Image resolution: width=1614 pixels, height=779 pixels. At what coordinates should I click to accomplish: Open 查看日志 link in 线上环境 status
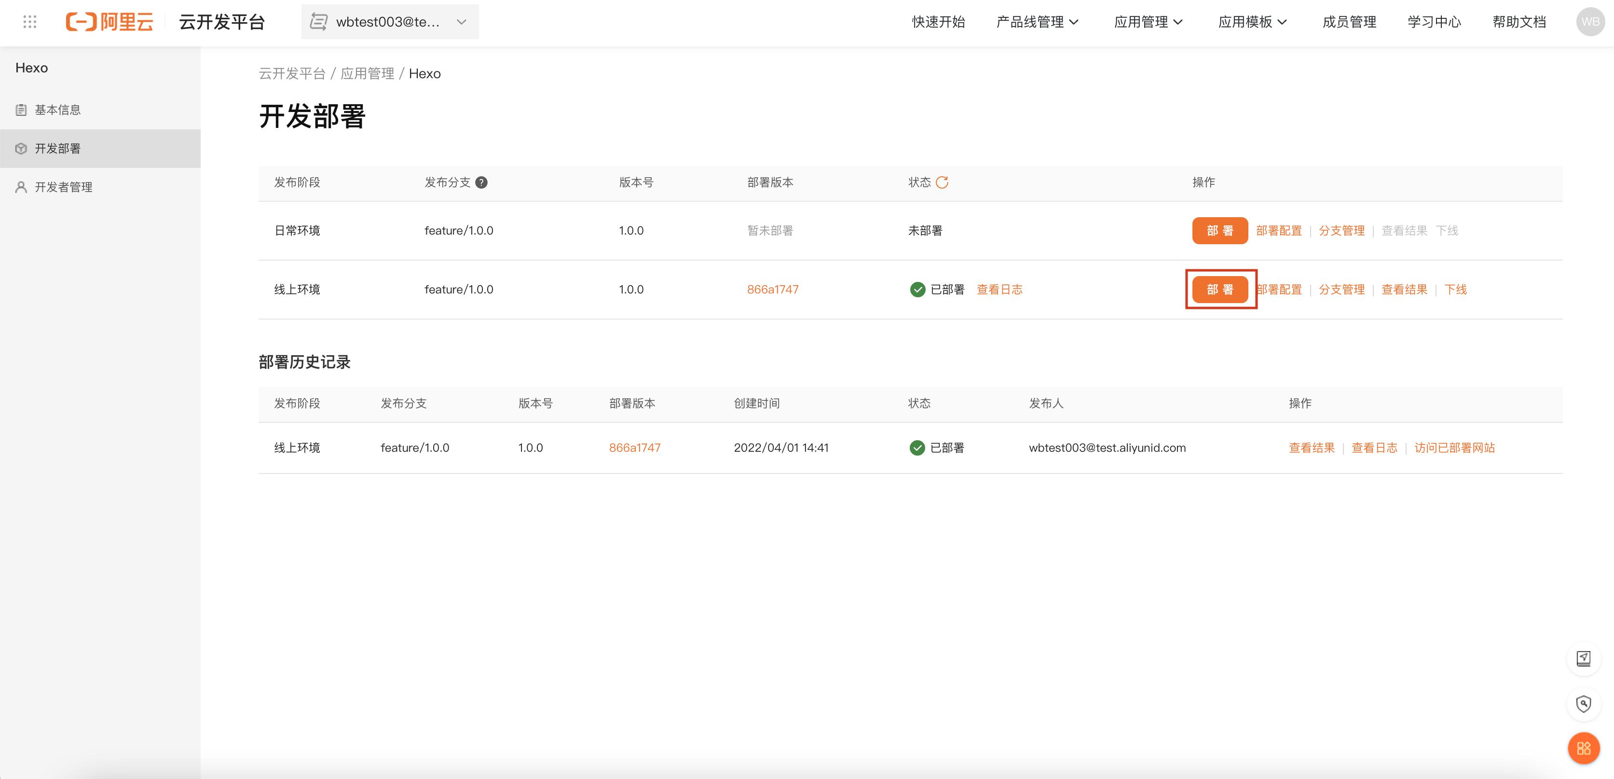point(999,290)
